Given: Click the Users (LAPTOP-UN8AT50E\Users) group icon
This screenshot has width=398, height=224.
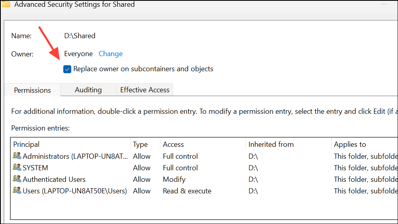Looking at the screenshot, I should pos(17,191).
